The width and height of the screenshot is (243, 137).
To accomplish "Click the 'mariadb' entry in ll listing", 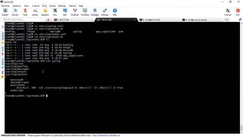I will click(68, 50).
